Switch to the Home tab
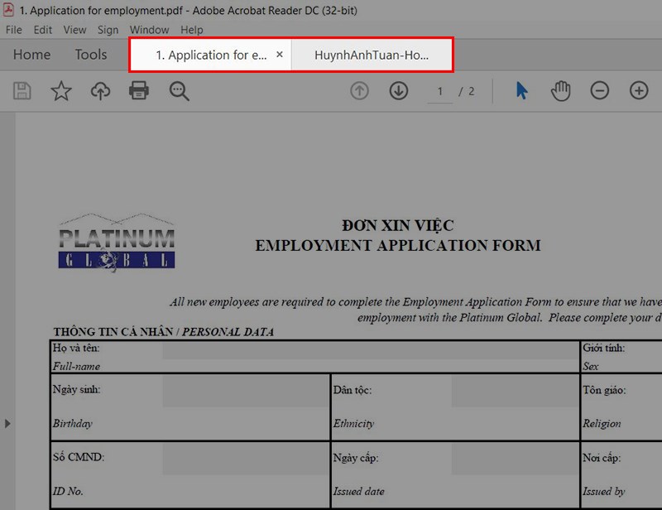 [x=31, y=55]
